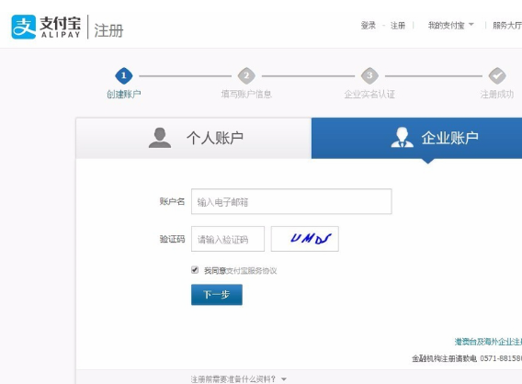The image size is (522, 384).
Task: Click step 2 填写账户信息 diamond marker
Action: coord(246,76)
